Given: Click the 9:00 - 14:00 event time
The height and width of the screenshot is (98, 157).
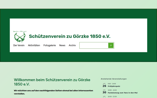Looking at the screenshot, I should [112, 84].
